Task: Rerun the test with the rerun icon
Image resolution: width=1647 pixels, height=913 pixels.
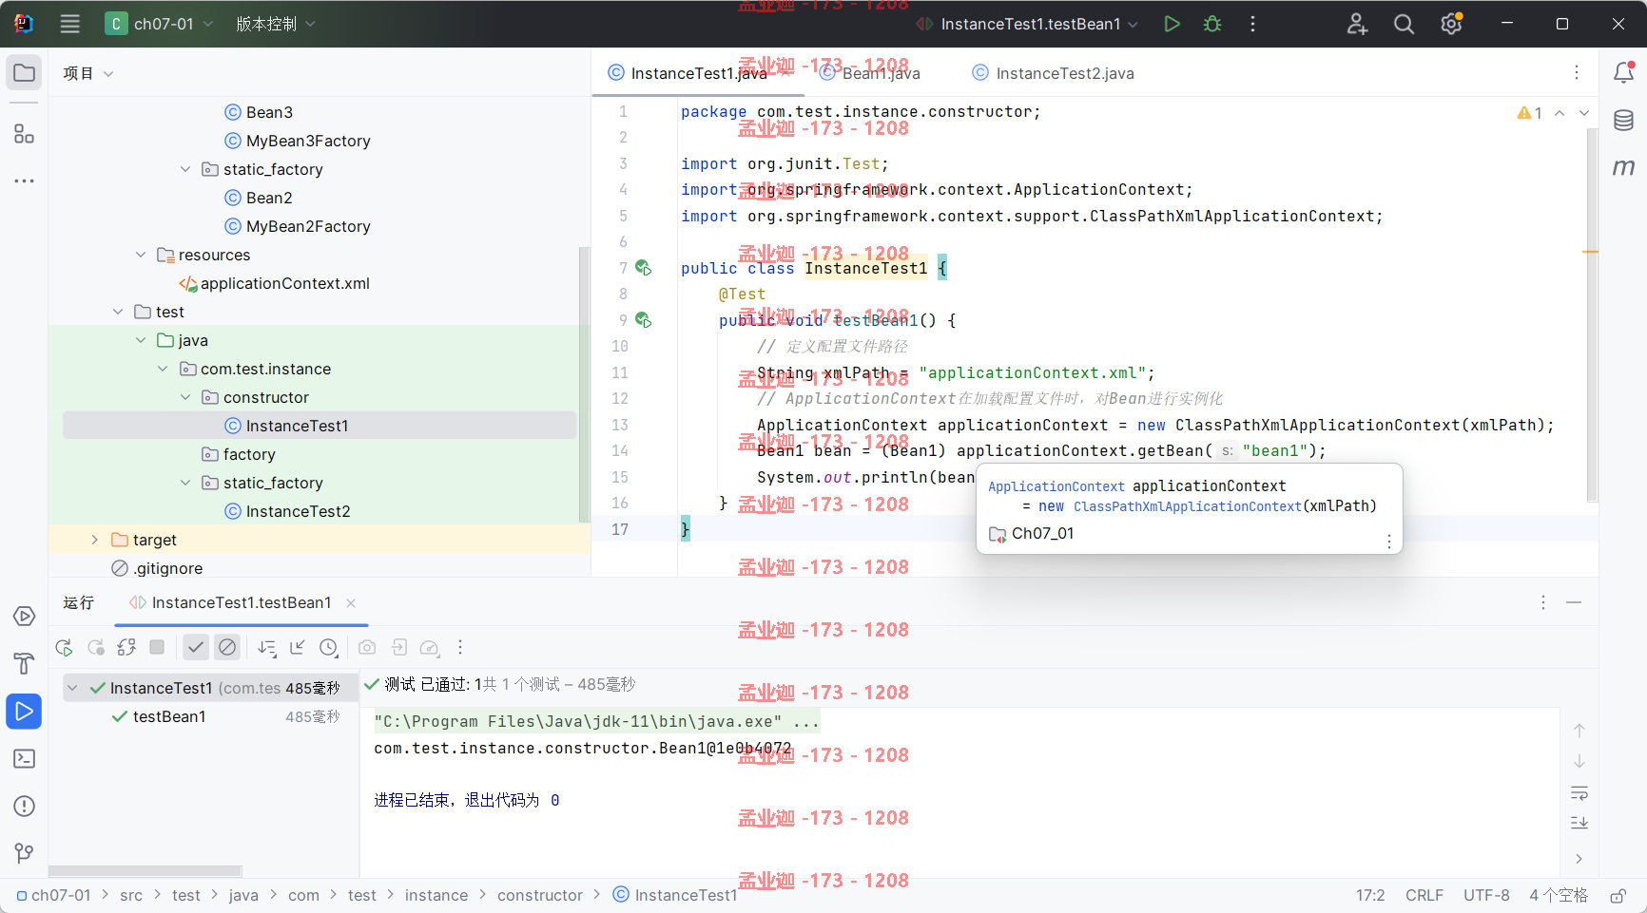Action: [x=65, y=647]
